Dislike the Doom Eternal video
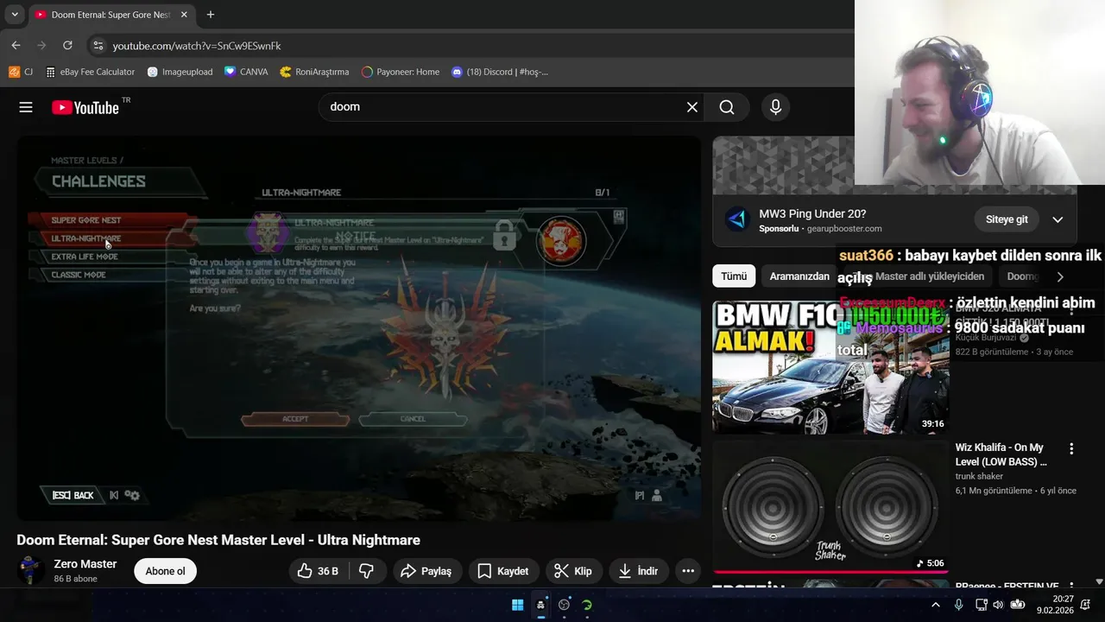Screen dimensions: 1105x622 point(366,571)
